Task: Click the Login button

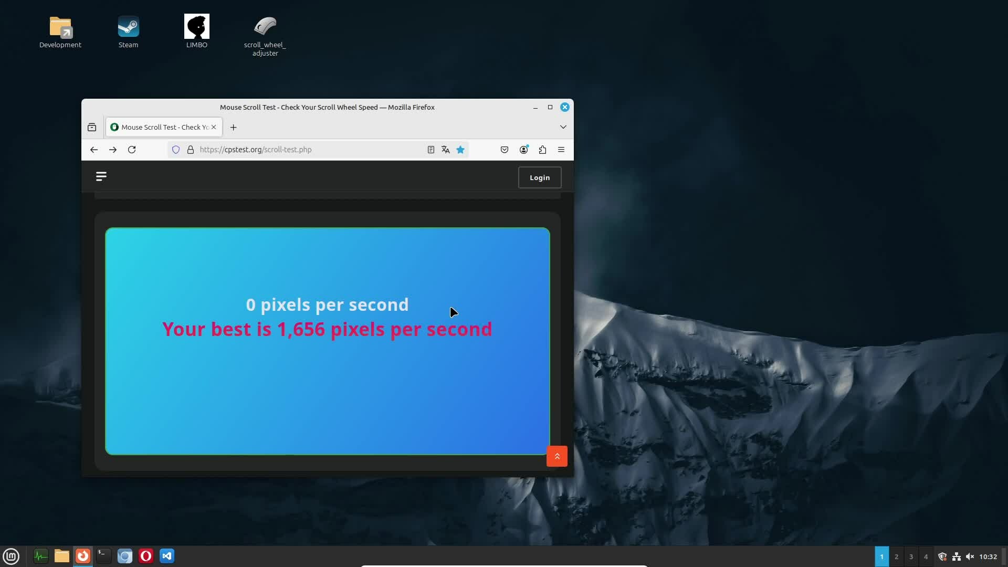Action: [539, 177]
